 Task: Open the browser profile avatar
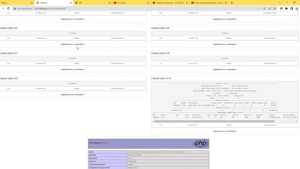click(297, 8)
